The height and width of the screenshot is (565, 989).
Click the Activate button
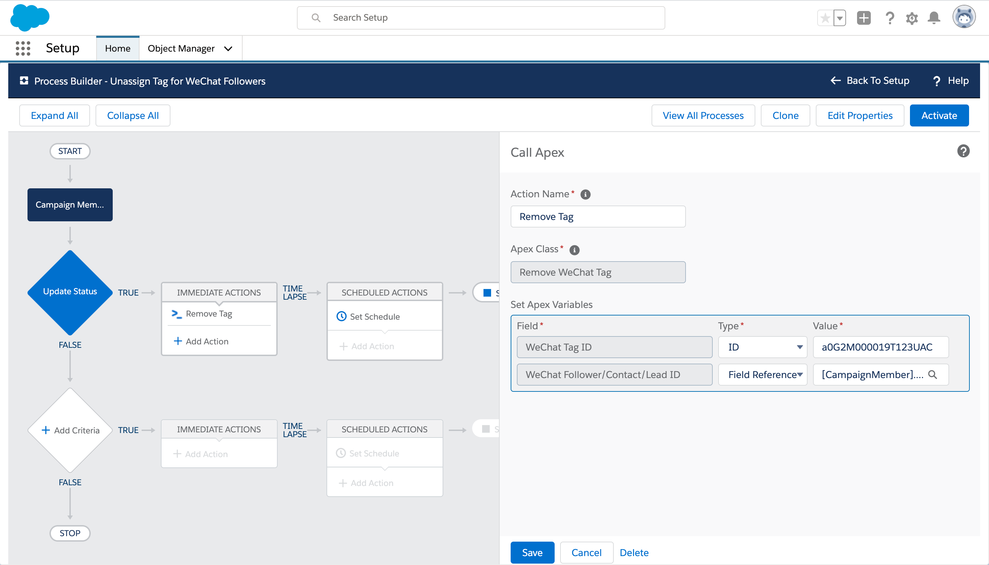[939, 115]
